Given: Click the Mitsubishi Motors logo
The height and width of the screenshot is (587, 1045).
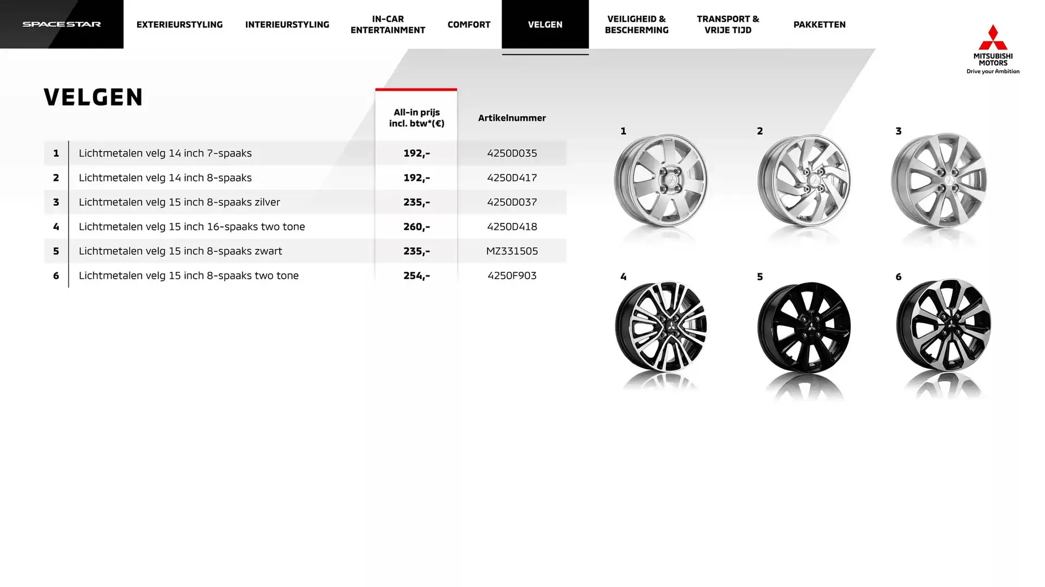Looking at the screenshot, I should tap(992, 49).
